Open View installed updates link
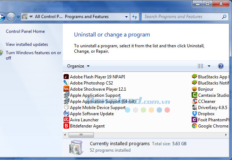The width and height of the screenshot is (232, 160). (x=27, y=44)
